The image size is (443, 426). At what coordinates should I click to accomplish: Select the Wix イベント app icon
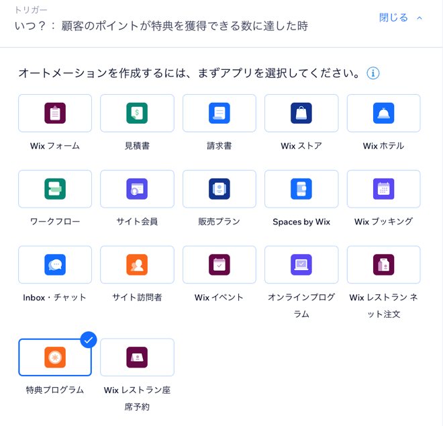pyautogui.click(x=219, y=265)
